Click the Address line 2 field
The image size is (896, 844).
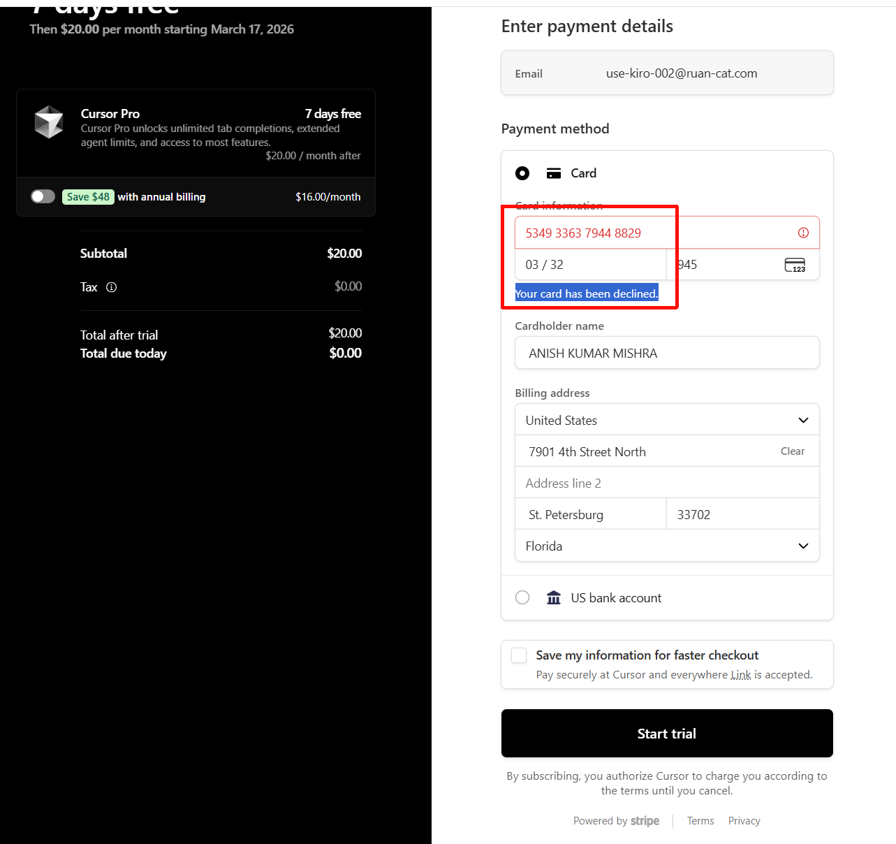[667, 483]
